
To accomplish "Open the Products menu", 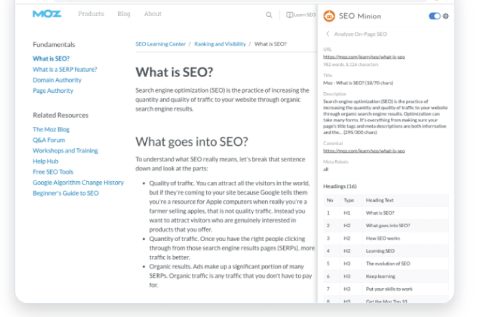I will tap(91, 14).
